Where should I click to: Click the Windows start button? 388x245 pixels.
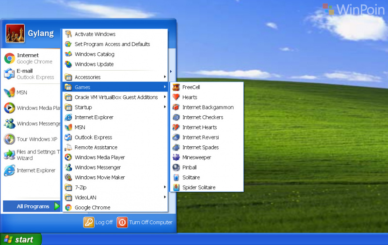pos(20,239)
